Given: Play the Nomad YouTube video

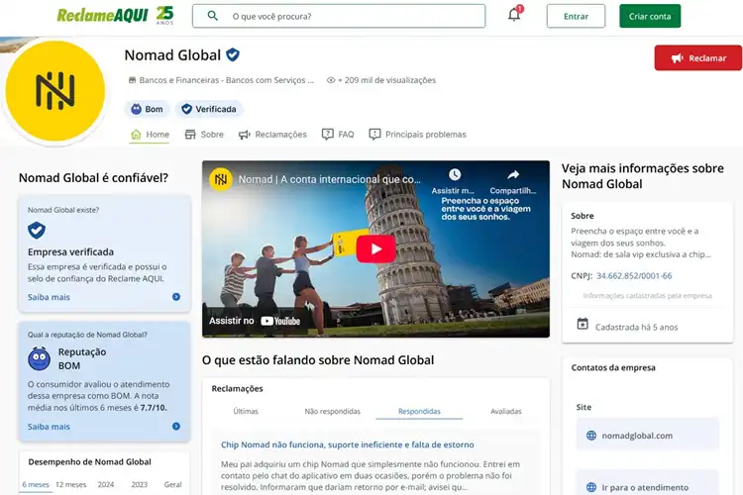Looking at the screenshot, I should click(x=375, y=248).
